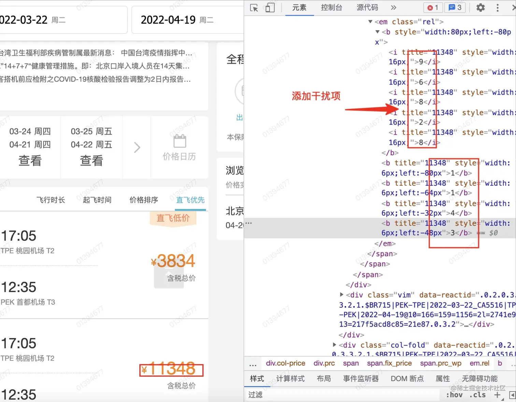Toggle the device emulation toolbar
The width and height of the screenshot is (516, 402).
270,8
